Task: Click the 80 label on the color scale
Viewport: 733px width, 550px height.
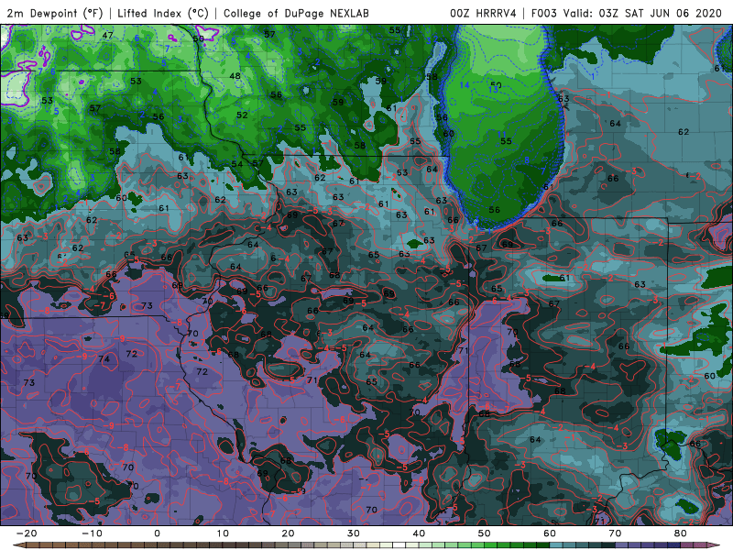Action: pos(681,533)
